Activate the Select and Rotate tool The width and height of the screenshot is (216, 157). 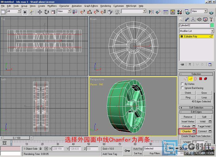47,12
